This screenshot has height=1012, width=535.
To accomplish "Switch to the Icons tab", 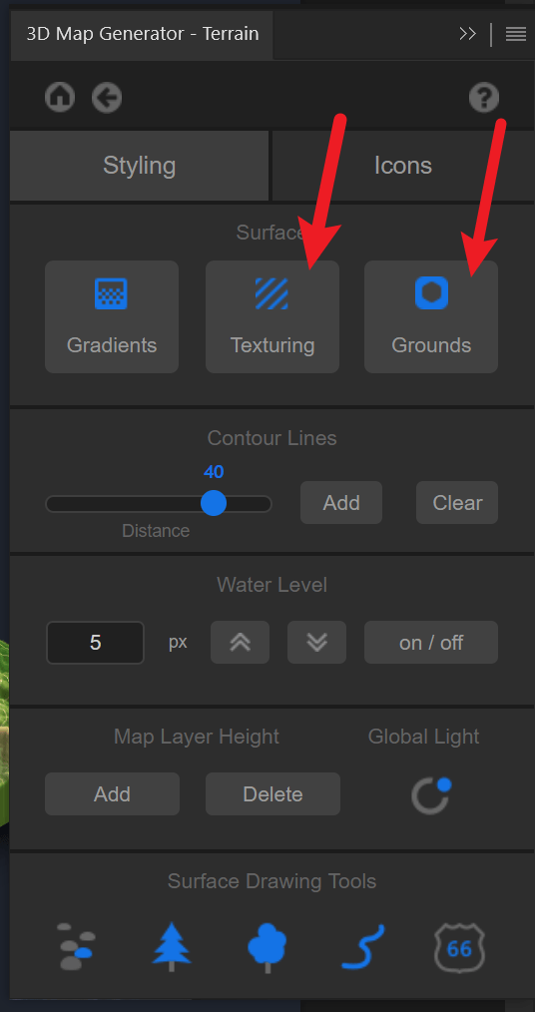I will [403, 166].
